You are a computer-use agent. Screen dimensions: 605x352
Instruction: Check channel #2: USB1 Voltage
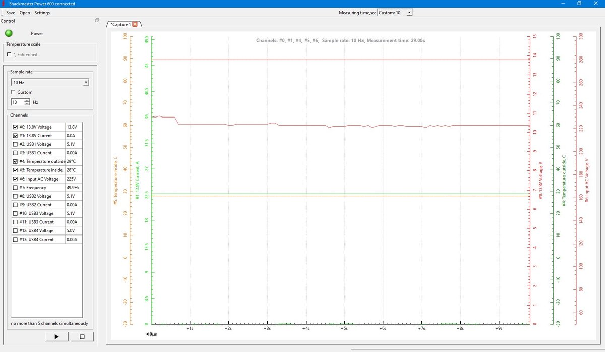point(15,144)
